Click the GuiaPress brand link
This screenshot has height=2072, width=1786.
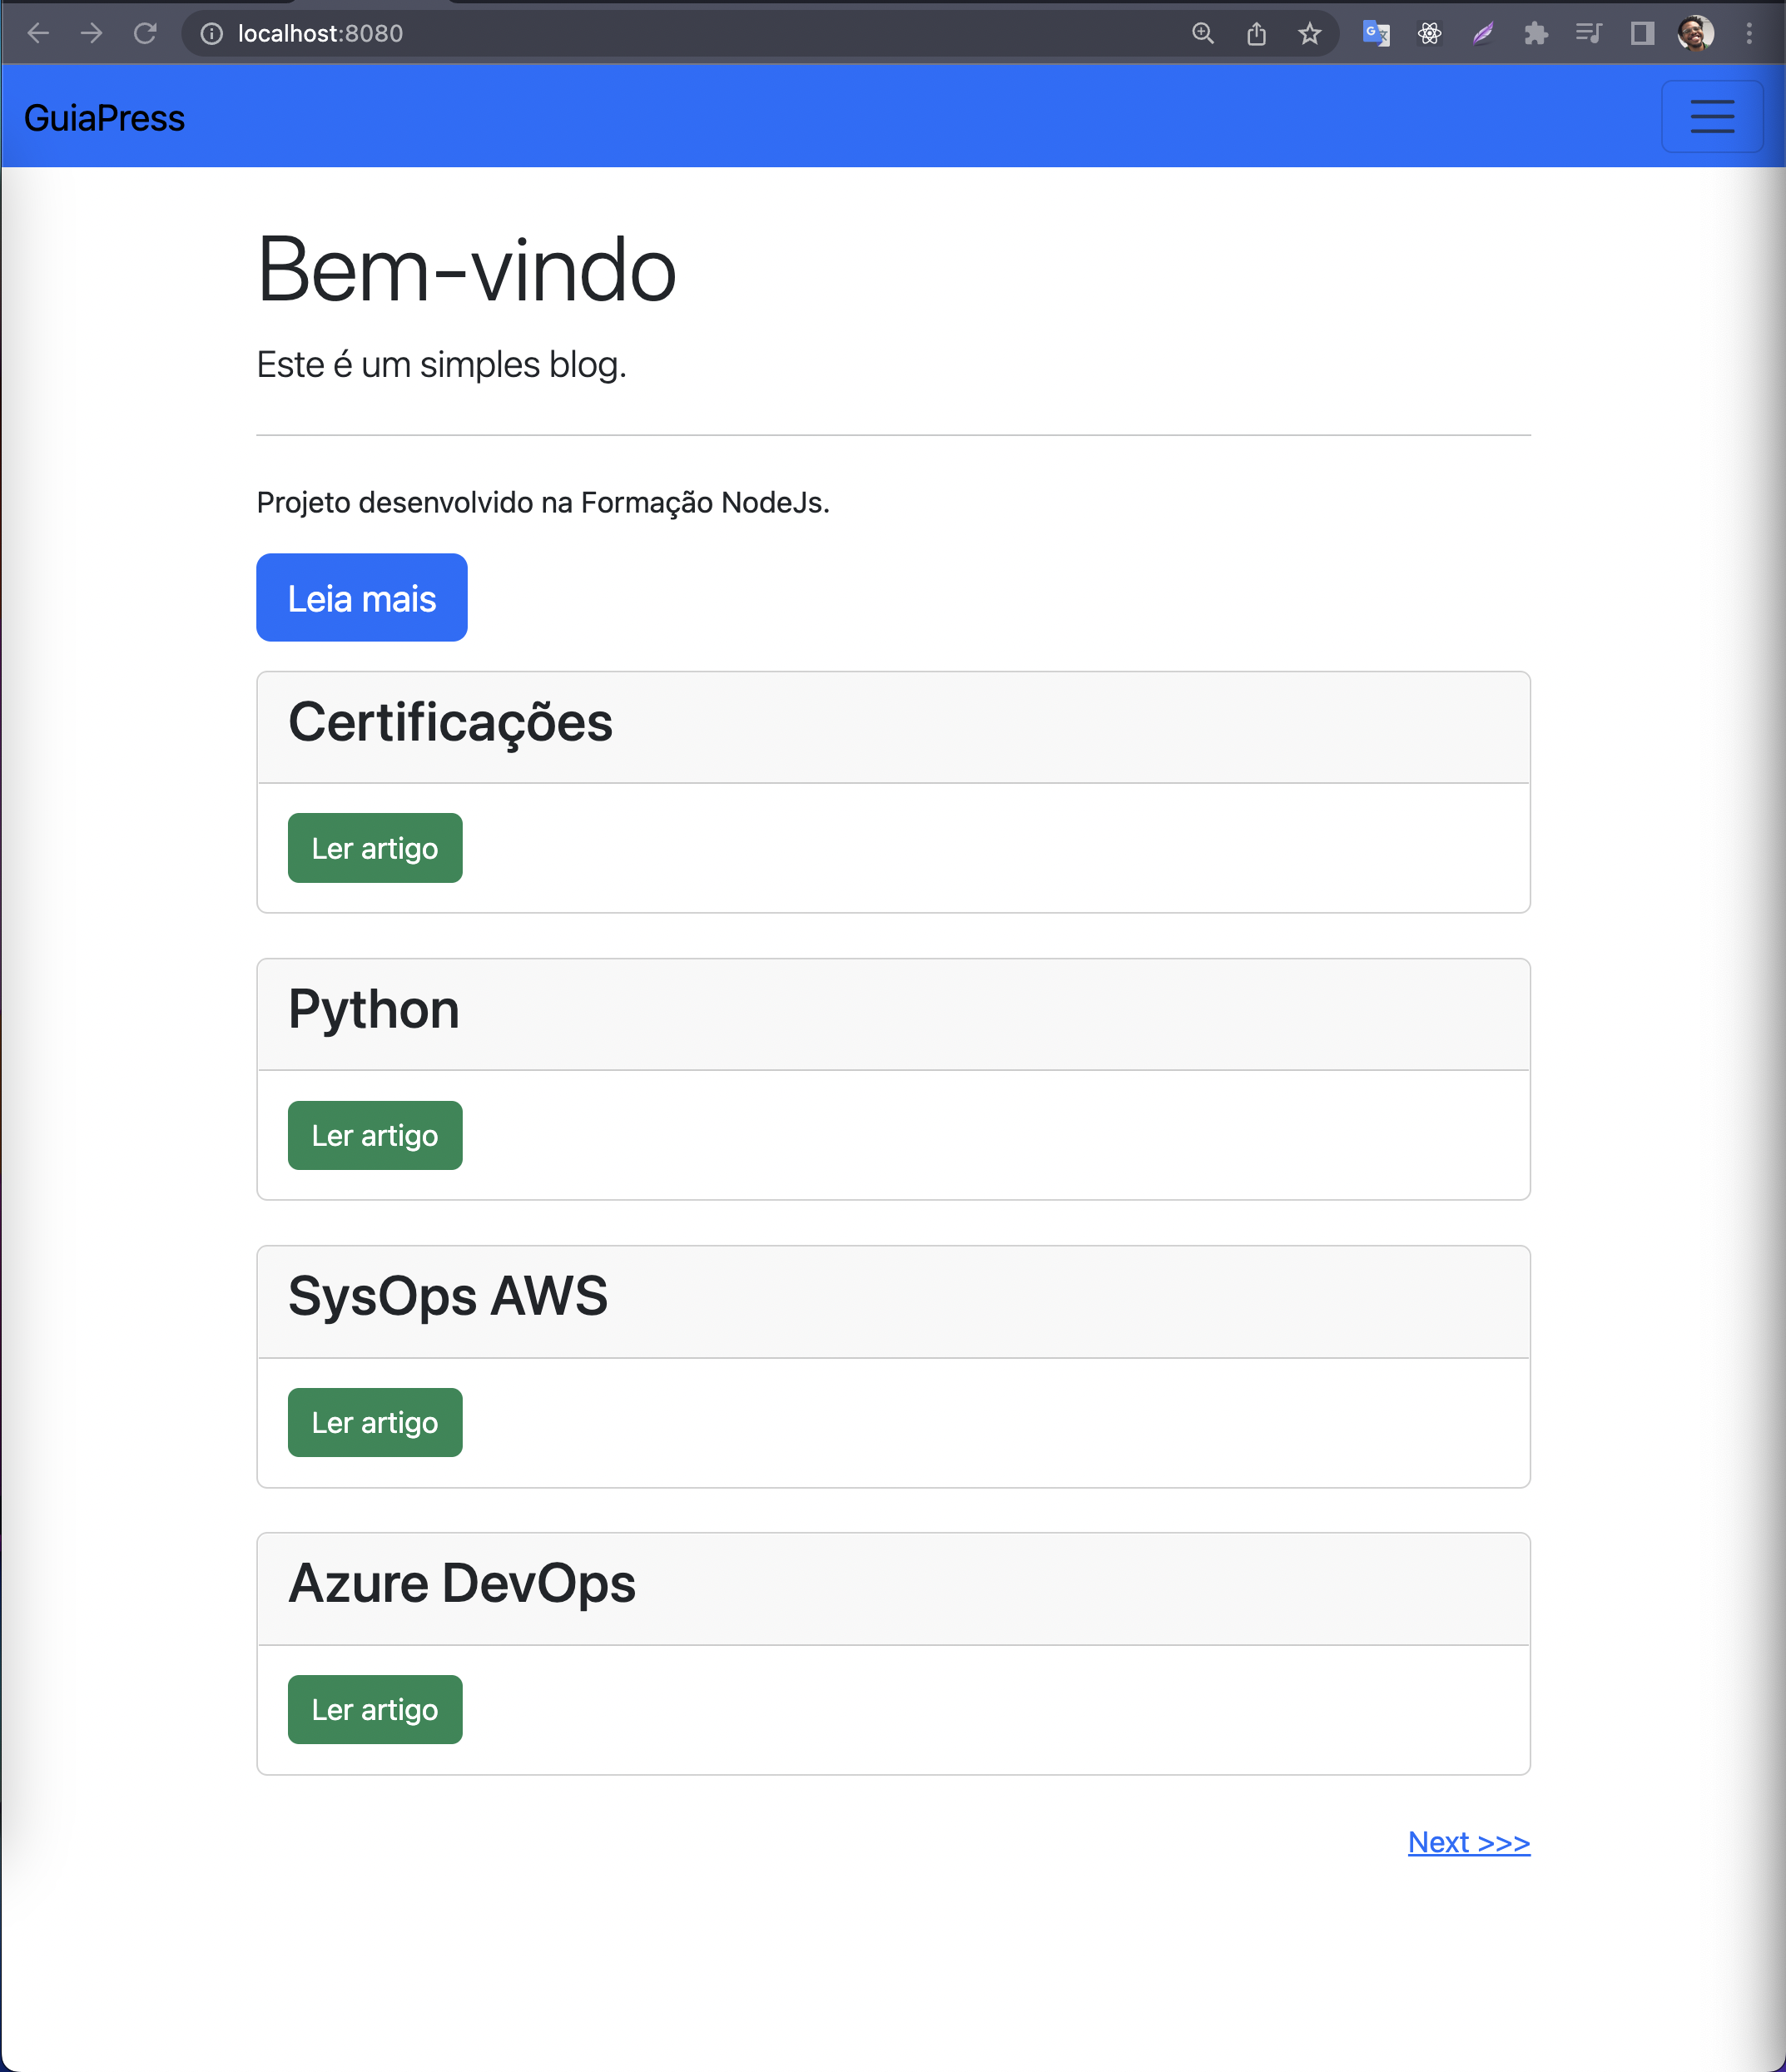coord(104,117)
